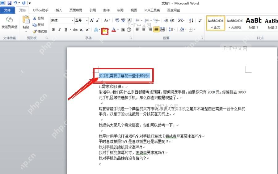Click the Clear Formatting icon

point(117,20)
